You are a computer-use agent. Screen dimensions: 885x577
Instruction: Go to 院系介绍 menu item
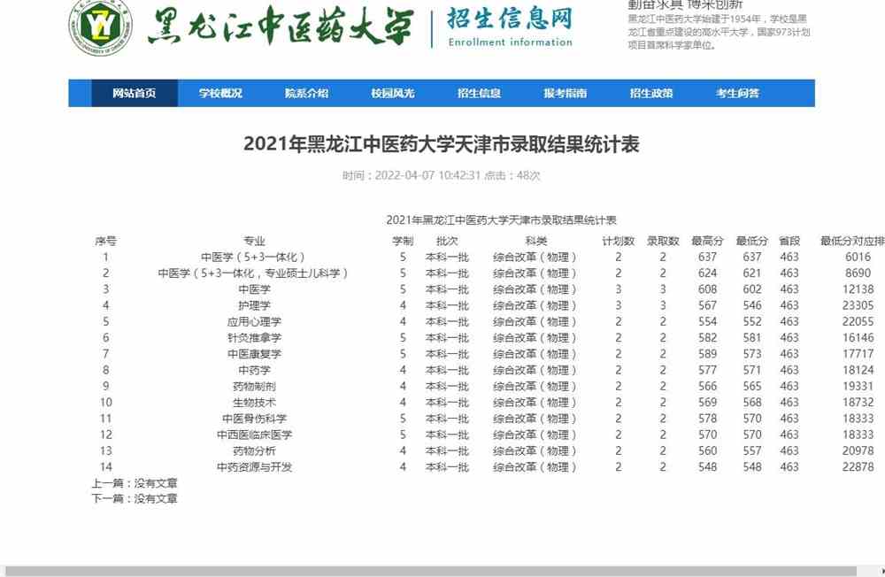306,93
